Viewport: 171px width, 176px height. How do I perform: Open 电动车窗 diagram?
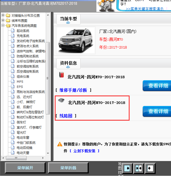[23, 138]
